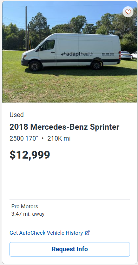Click the adapthealth logo on the van
Image resolution: width=138 pixels, height=265 pixels.
(x=77, y=54)
